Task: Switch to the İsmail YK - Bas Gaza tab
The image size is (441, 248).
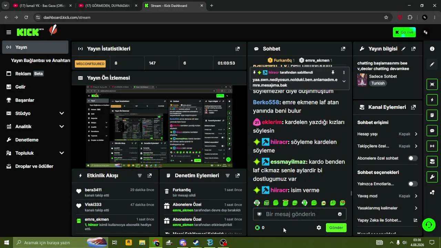Action: point(42,6)
